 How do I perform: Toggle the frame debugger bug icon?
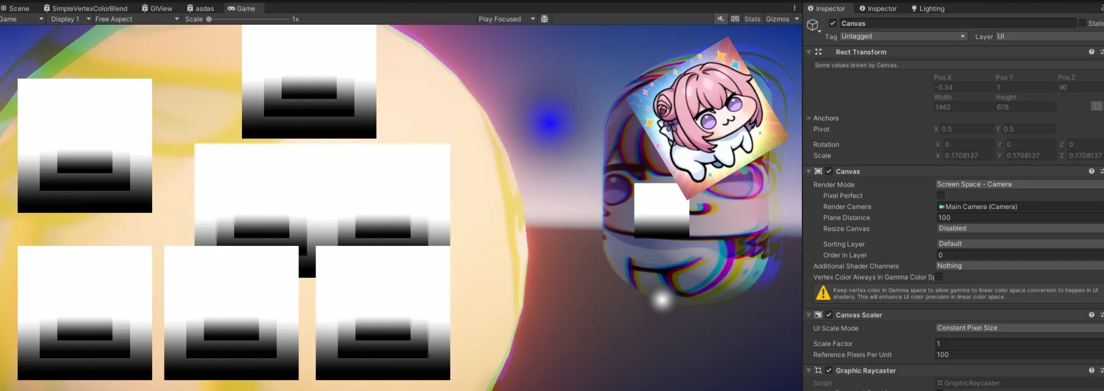tap(544, 19)
